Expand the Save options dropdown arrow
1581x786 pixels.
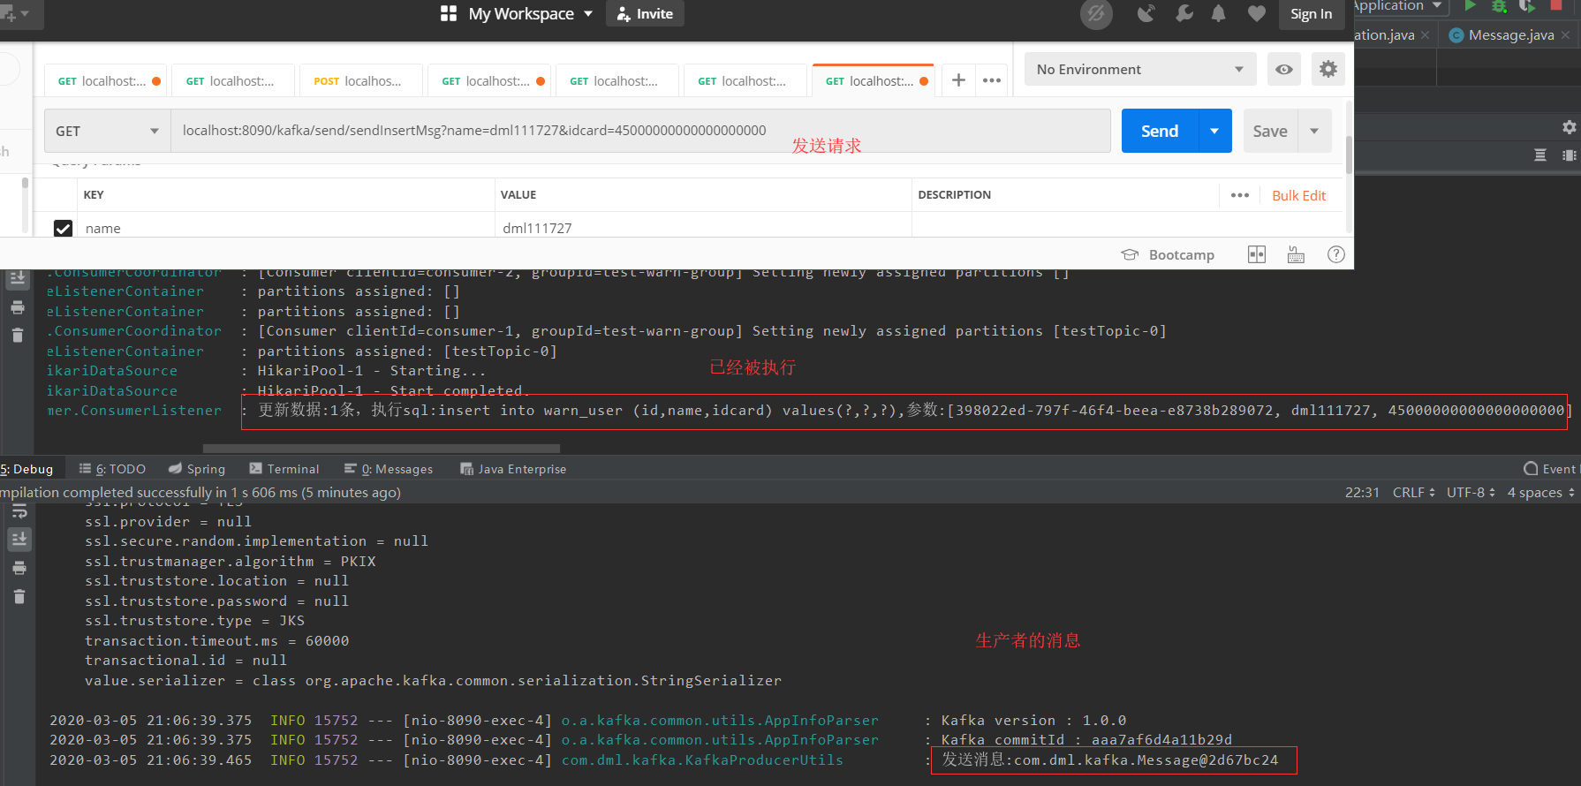(1315, 131)
